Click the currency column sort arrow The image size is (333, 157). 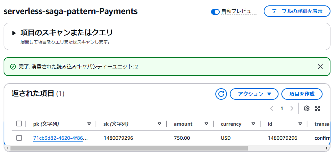253,124
